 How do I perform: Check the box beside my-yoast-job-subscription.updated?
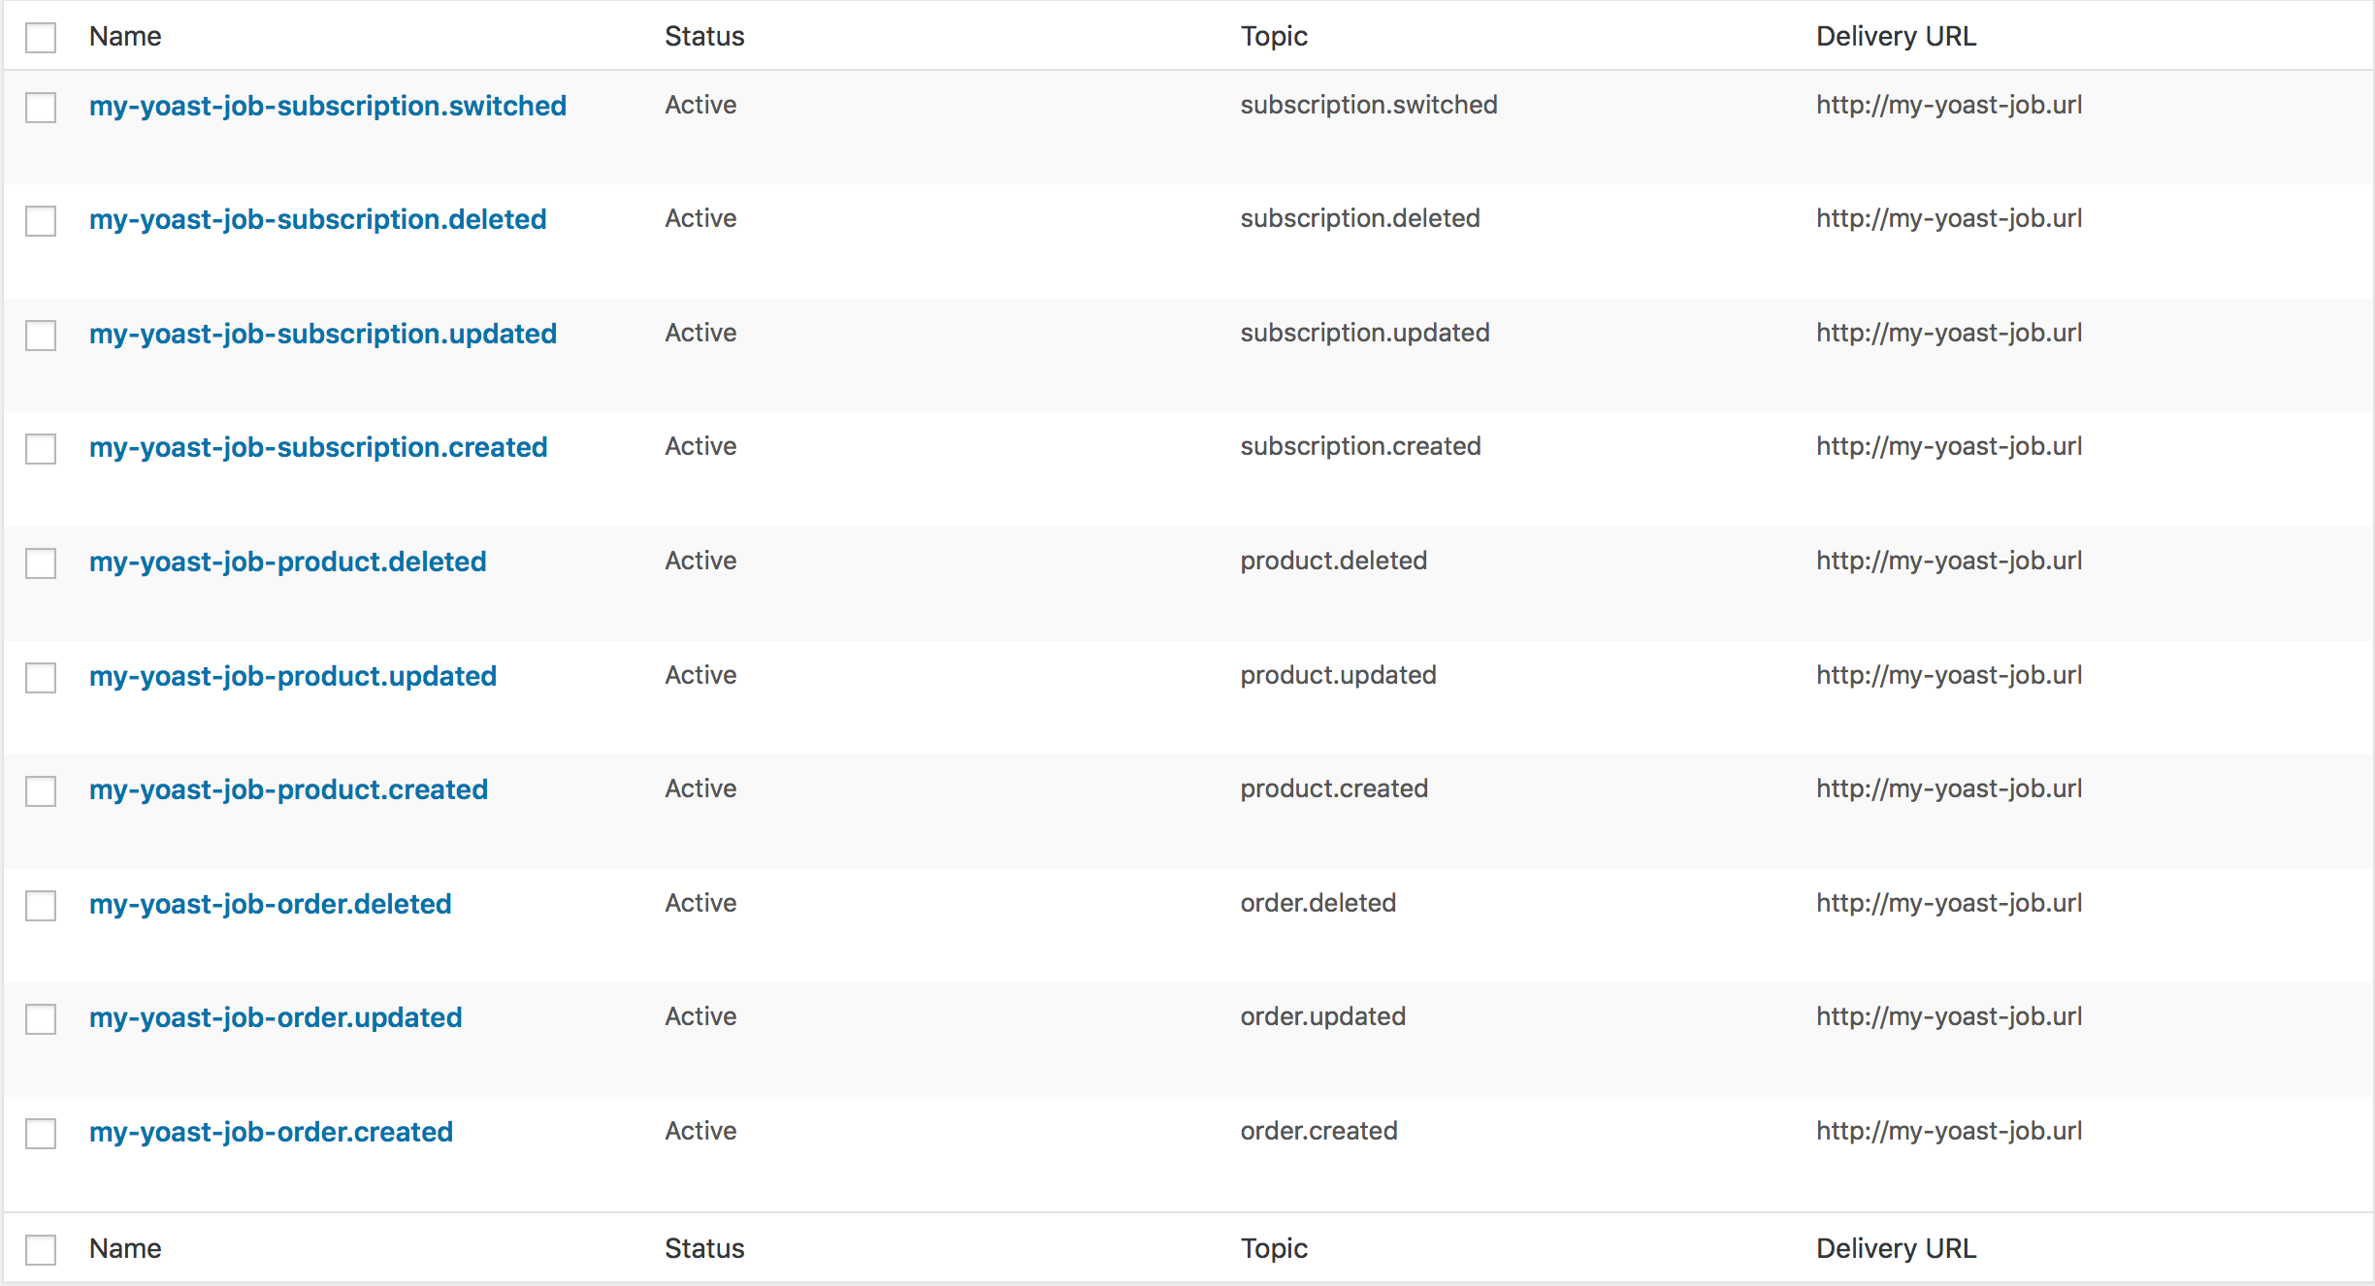pos(41,336)
